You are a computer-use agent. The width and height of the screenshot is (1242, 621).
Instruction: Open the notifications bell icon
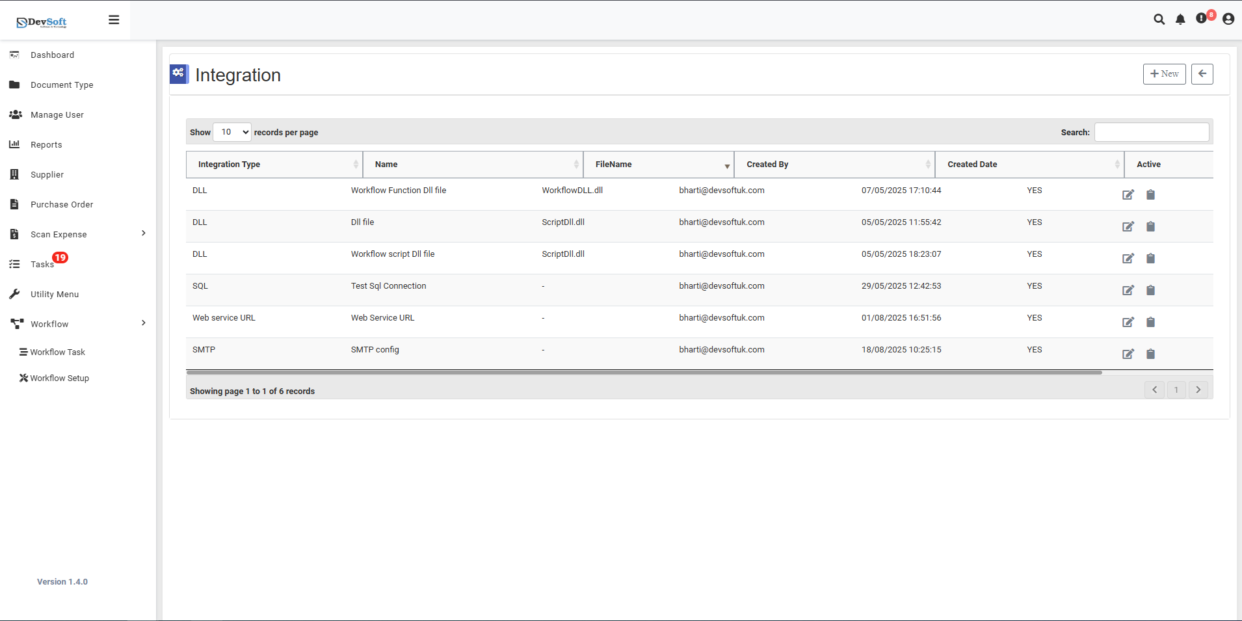point(1180,20)
